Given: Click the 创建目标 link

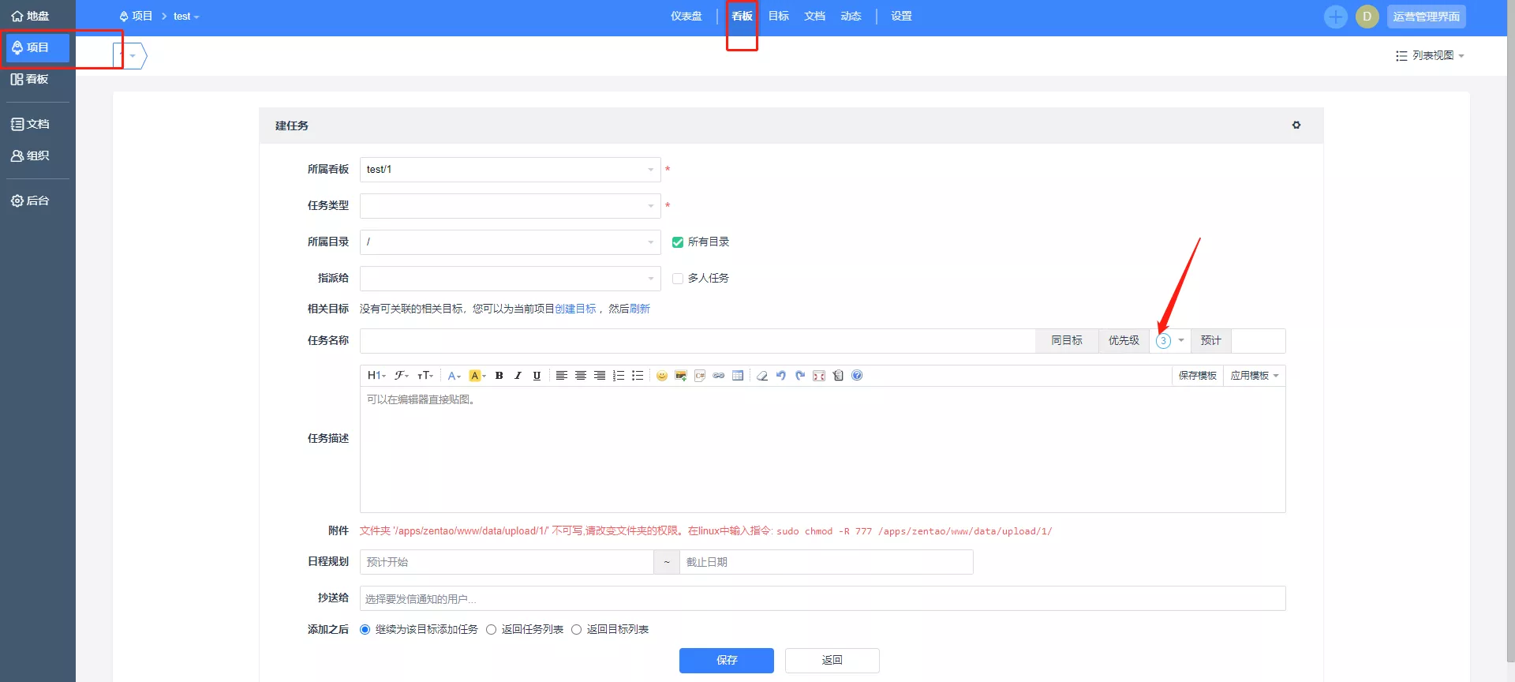Looking at the screenshot, I should coord(575,309).
